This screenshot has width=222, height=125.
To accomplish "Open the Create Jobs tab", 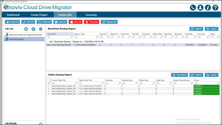I will click(x=65, y=15).
